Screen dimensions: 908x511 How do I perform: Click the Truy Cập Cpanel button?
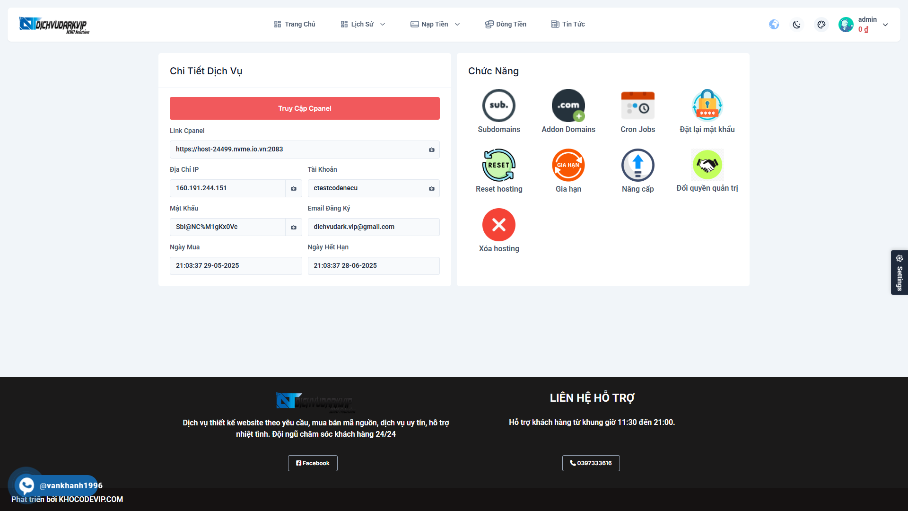coord(305,108)
